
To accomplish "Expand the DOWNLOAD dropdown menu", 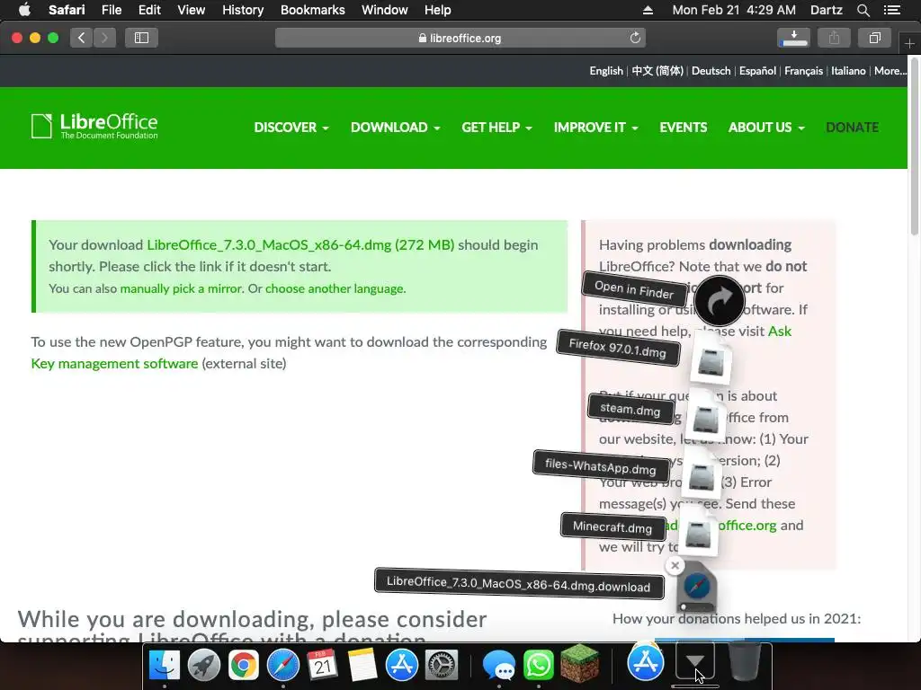I will tap(396, 128).
